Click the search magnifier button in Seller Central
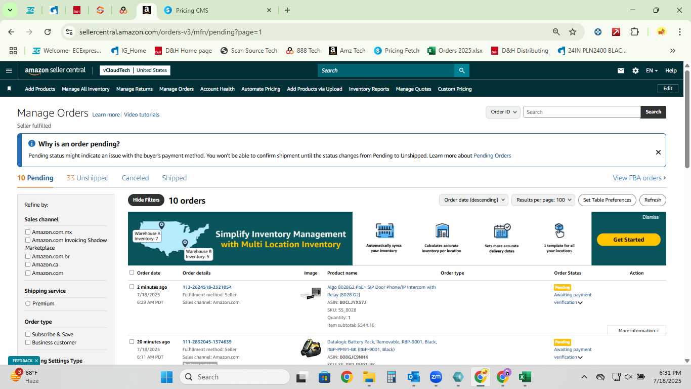 click(461, 70)
